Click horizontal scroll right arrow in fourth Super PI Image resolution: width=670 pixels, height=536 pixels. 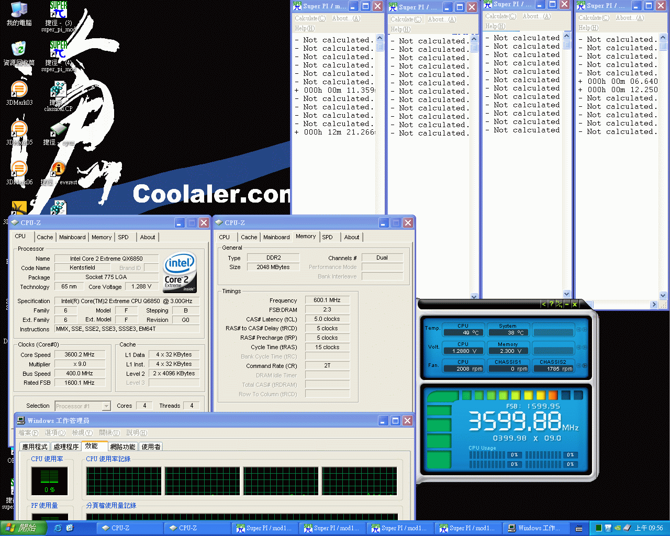pos(654,304)
